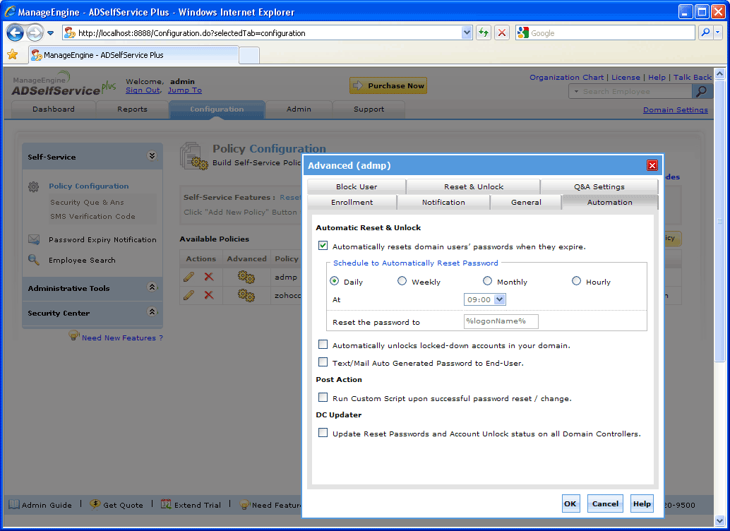Switch to the Block User tab
Viewport: 730px width, 531px height.
click(357, 186)
